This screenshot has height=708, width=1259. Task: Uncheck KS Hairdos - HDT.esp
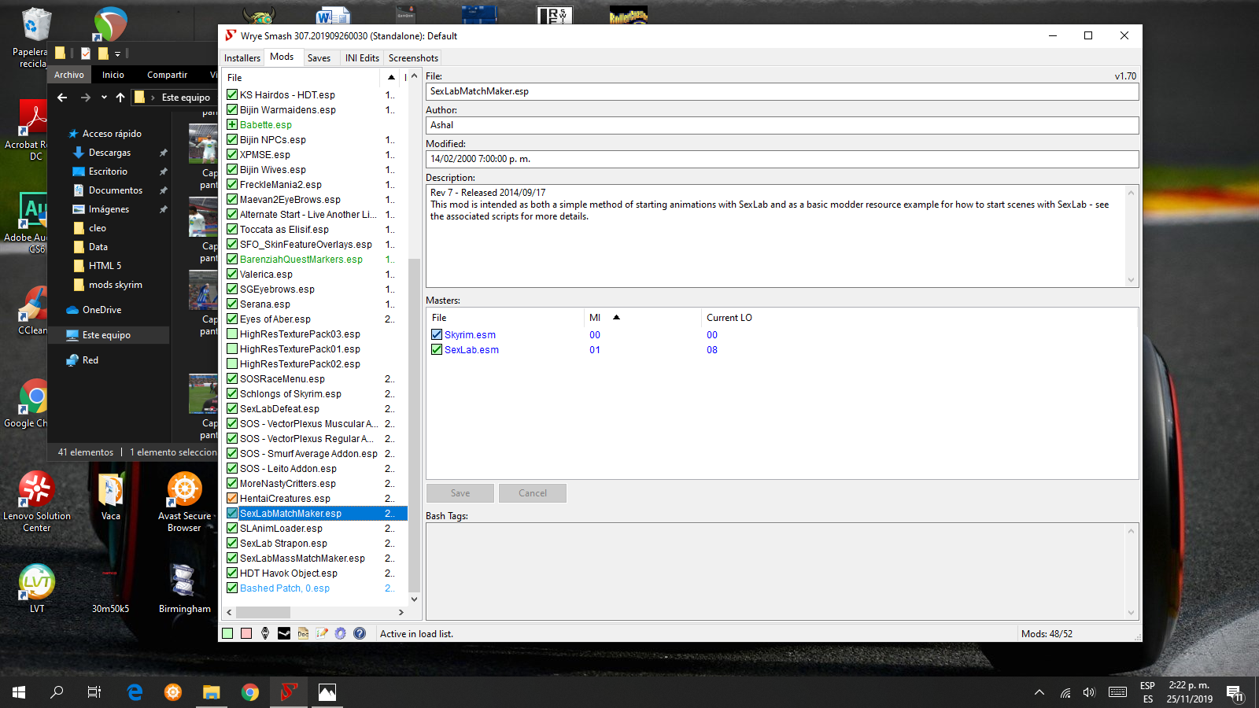tap(232, 94)
